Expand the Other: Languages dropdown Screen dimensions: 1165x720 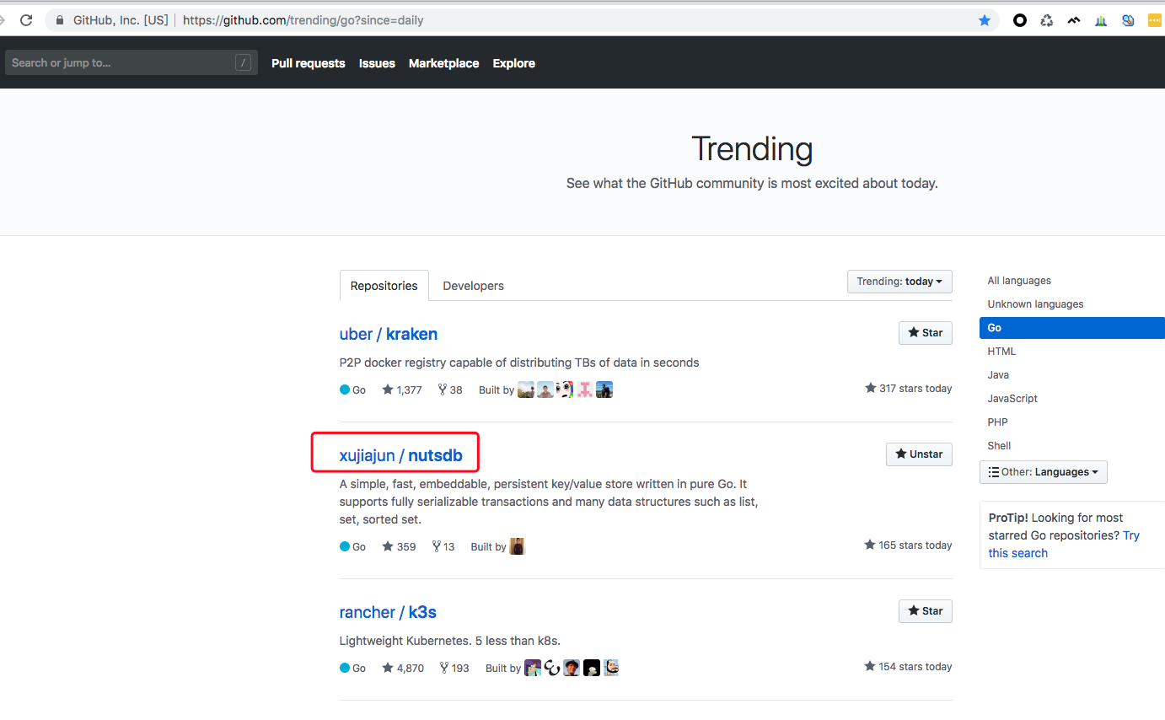[1044, 472]
